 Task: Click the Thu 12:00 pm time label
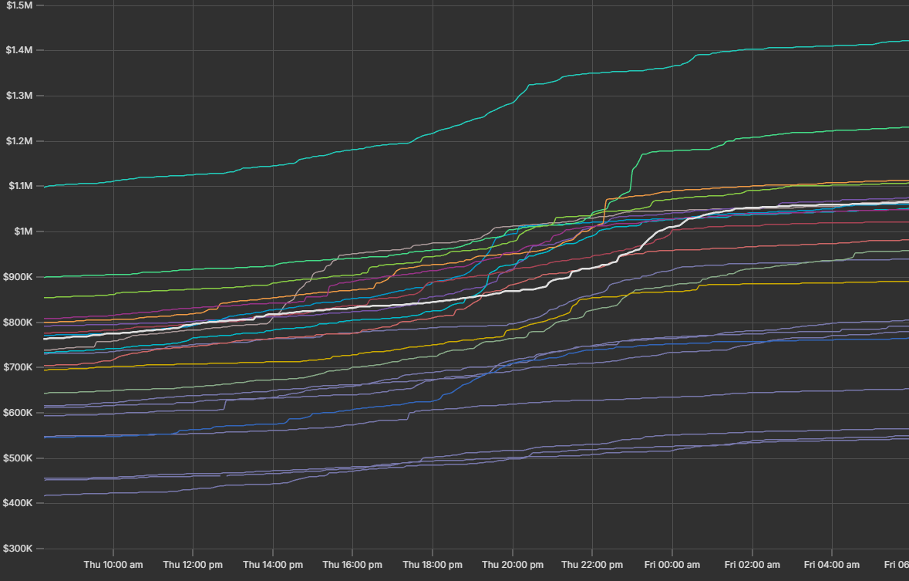193,565
